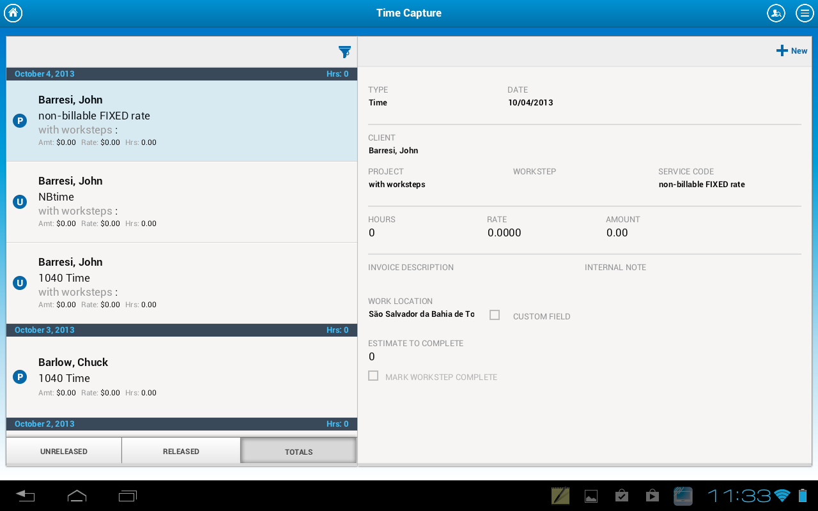Check Mark Workstep Complete
This screenshot has height=511, width=818.
pos(373,376)
